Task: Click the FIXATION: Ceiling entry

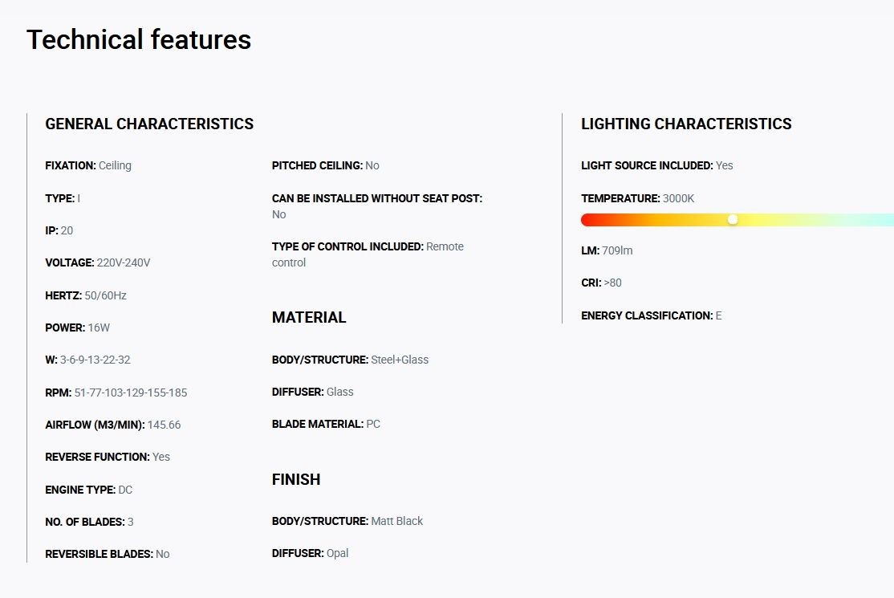Action: point(88,165)
